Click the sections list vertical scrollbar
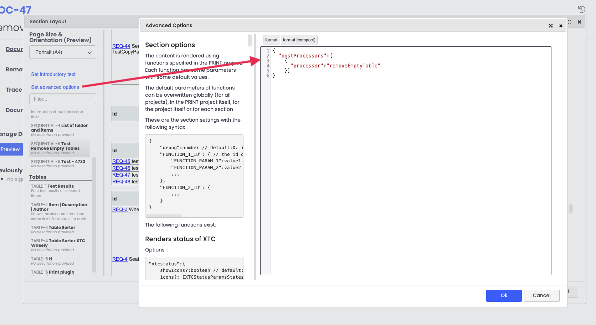This screenshot has width=596, height=325. tap(94, 214)
